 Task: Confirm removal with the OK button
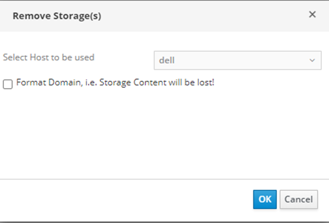click(x=265, y=199)
